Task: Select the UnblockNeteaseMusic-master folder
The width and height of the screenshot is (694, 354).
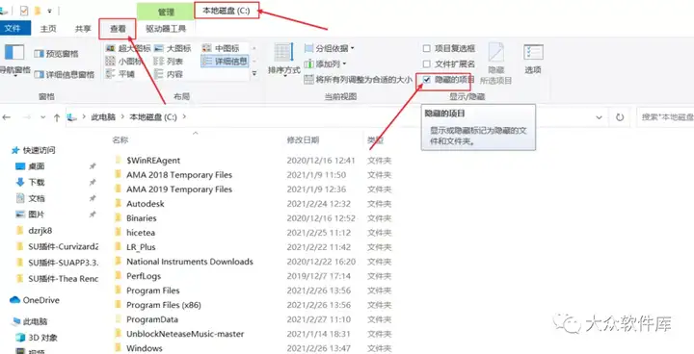Action: (185, 334)
